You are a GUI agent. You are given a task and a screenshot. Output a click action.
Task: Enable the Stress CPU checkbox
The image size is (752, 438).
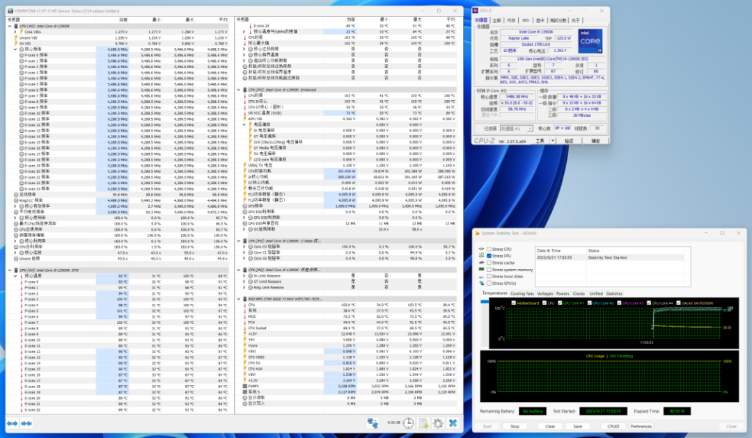click(x=488, y=249)
